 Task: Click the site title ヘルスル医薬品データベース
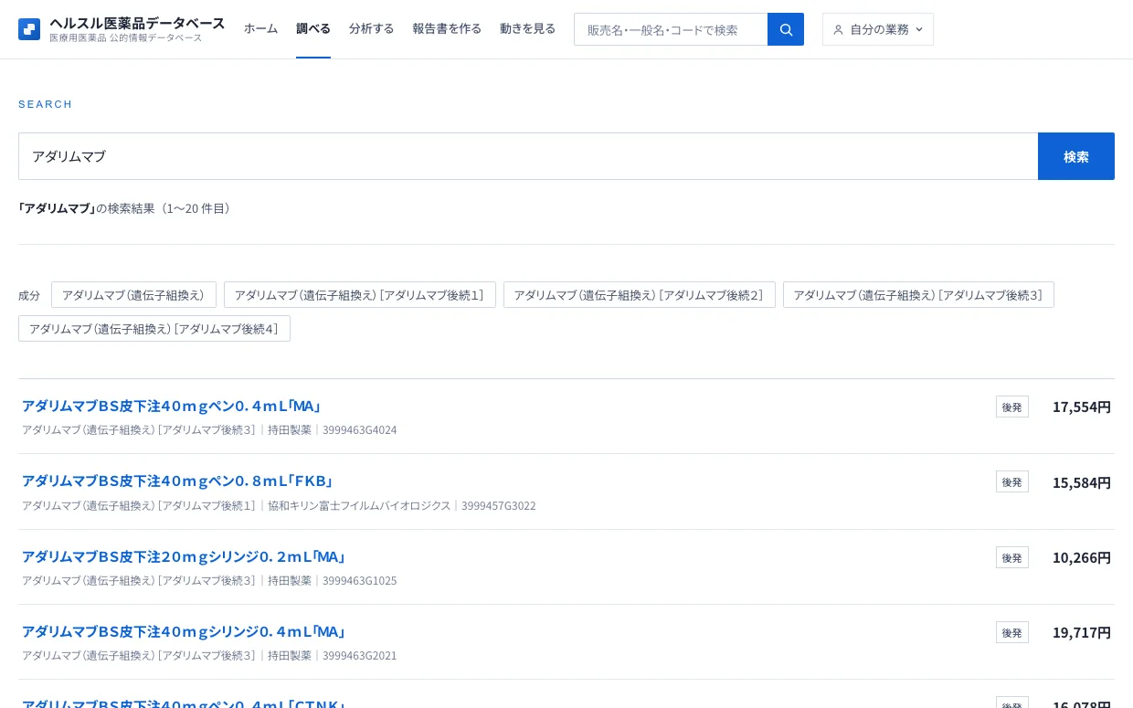coord(137,23)
